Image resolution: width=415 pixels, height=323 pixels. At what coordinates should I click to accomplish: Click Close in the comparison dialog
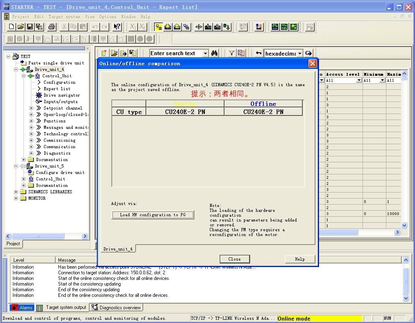234,259
